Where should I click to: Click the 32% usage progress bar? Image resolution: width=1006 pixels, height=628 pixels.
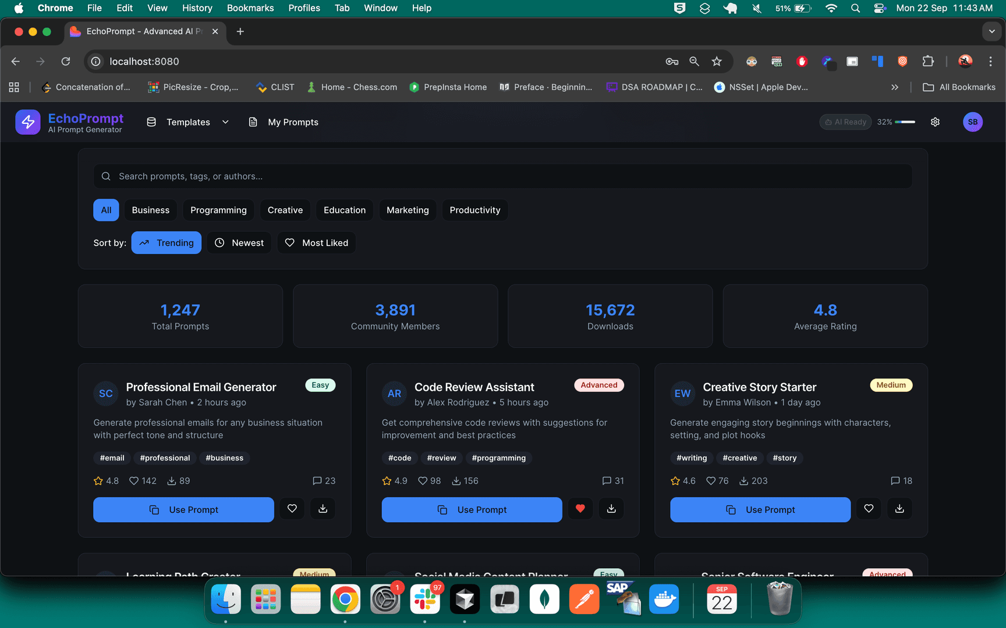(x=905, y=122)
